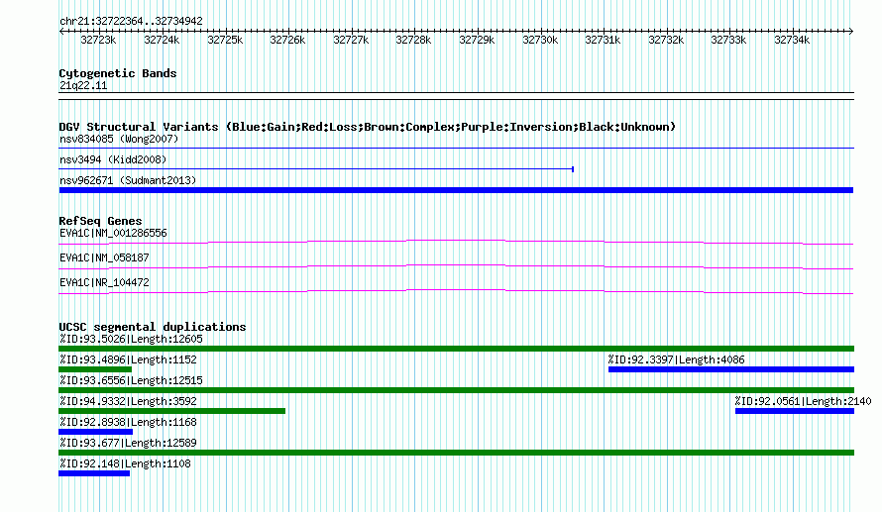Click %ID:93.6556|Length:12515 duplication label
Screen dimensions: 882x512
point(131,380)
